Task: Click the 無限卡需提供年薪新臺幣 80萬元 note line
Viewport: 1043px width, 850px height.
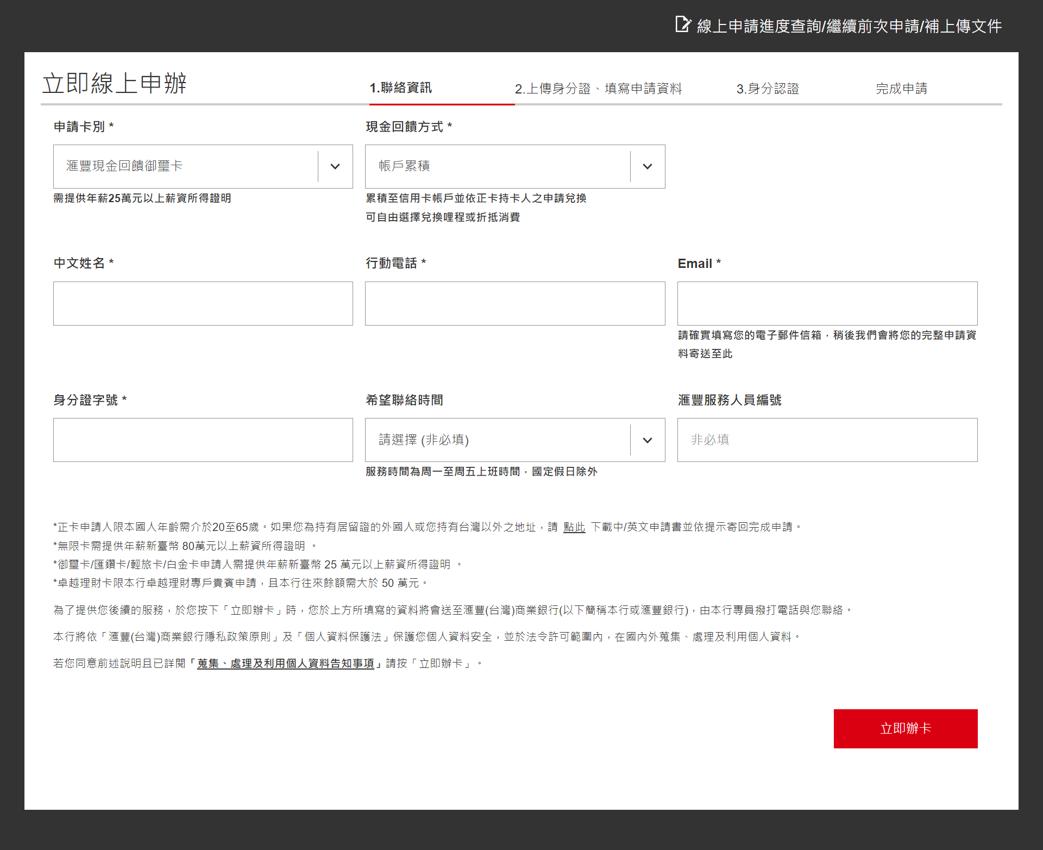Action: click(185, 546)
